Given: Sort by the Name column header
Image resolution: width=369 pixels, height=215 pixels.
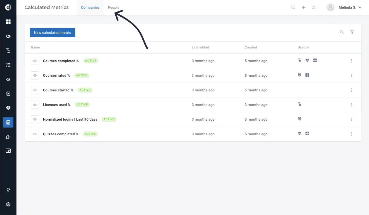Looking at the screenshot, I should click(x=35, y=47).
